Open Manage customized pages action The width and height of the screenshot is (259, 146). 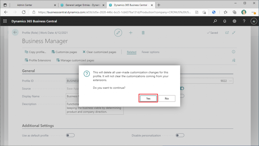coord(75,60)
